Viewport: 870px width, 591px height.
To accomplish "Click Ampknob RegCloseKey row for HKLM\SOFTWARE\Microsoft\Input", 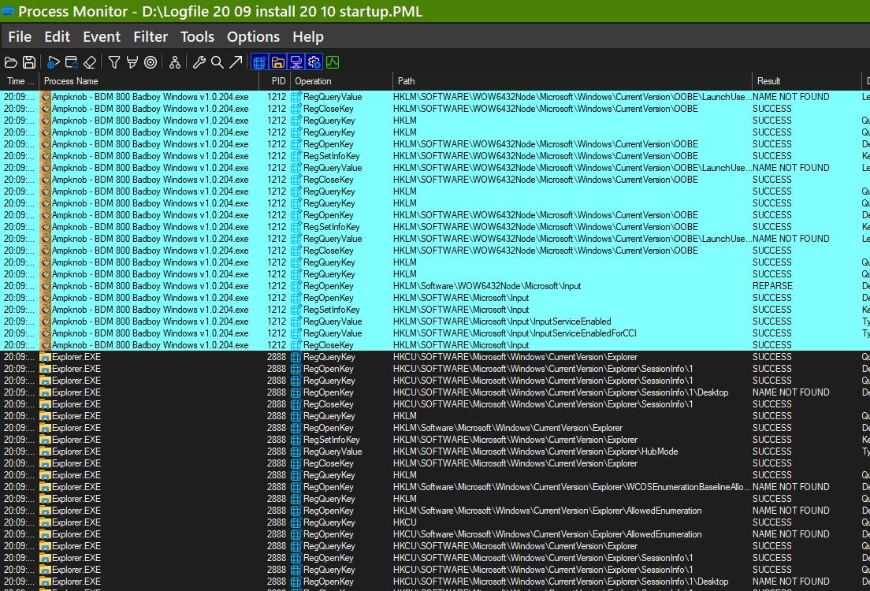I will 435,345.
